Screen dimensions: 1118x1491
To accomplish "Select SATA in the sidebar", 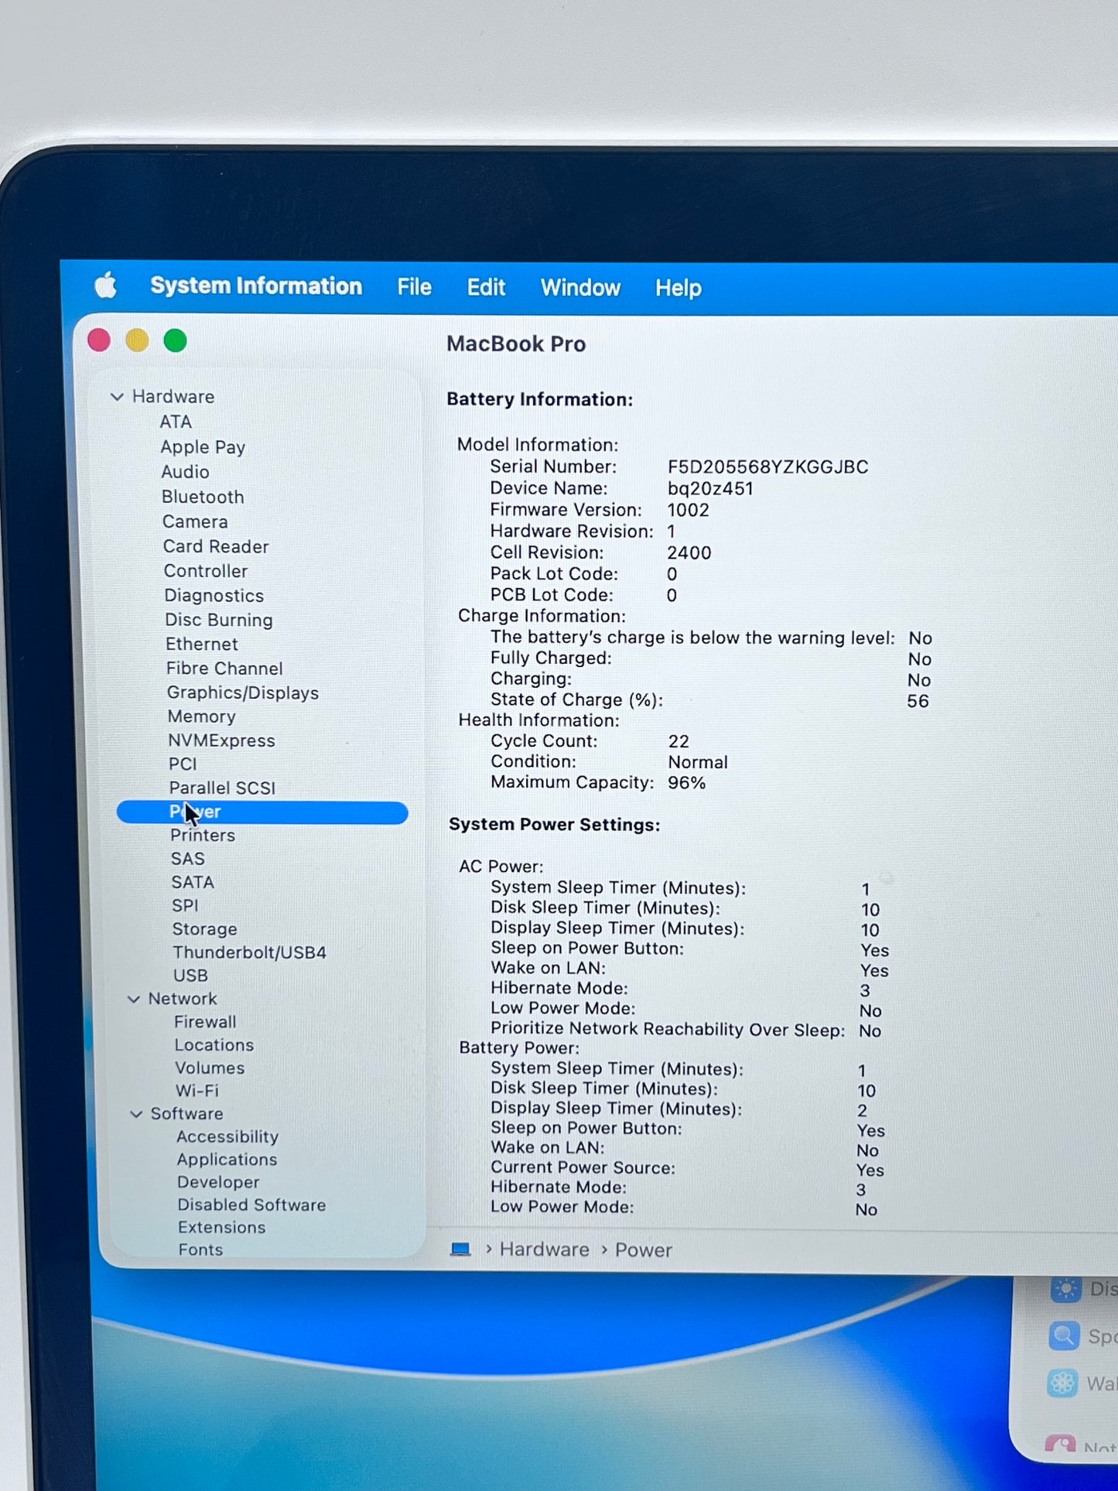I will point(193,882).
